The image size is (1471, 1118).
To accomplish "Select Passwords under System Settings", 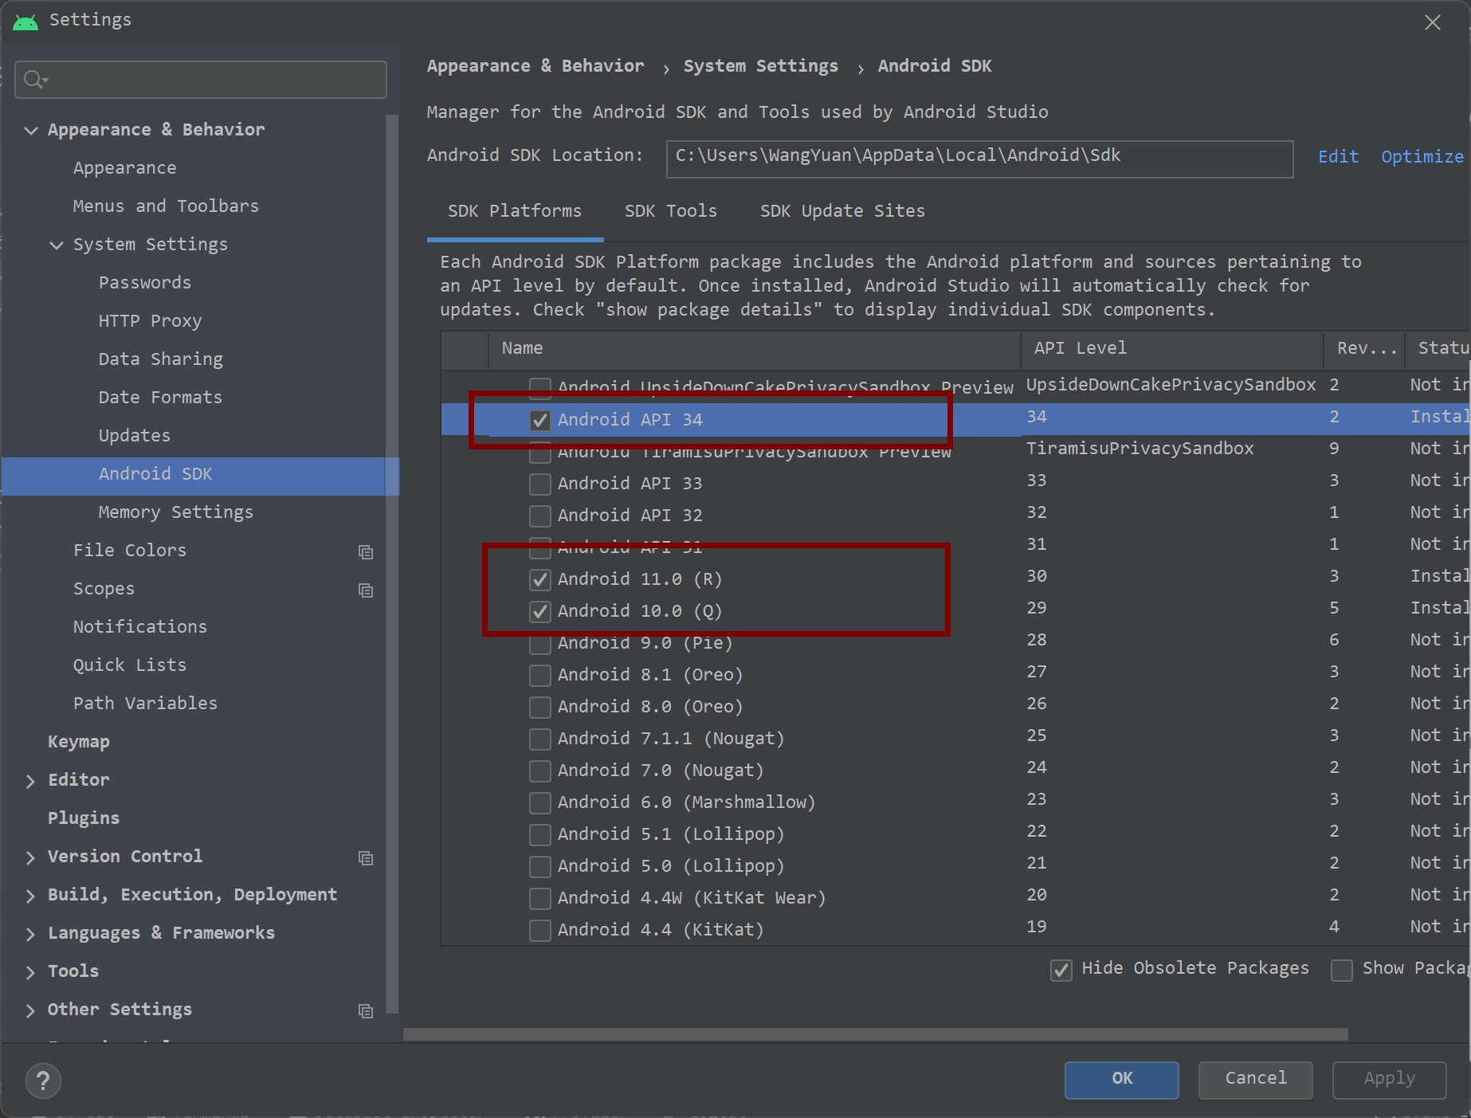I will pyautogui.click(x=145, y=283).
